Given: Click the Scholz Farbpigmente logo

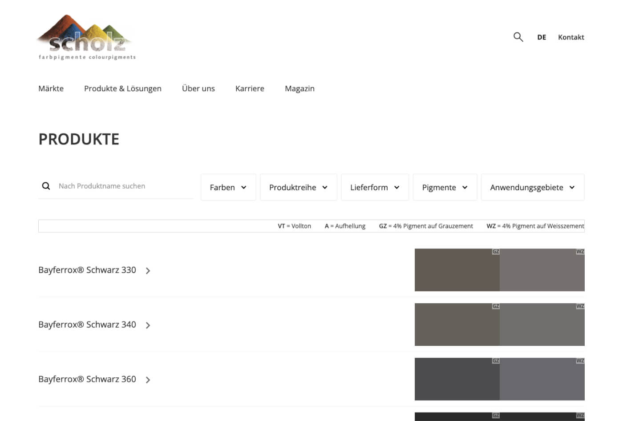Looking at the screenshot, I should 87,37.
